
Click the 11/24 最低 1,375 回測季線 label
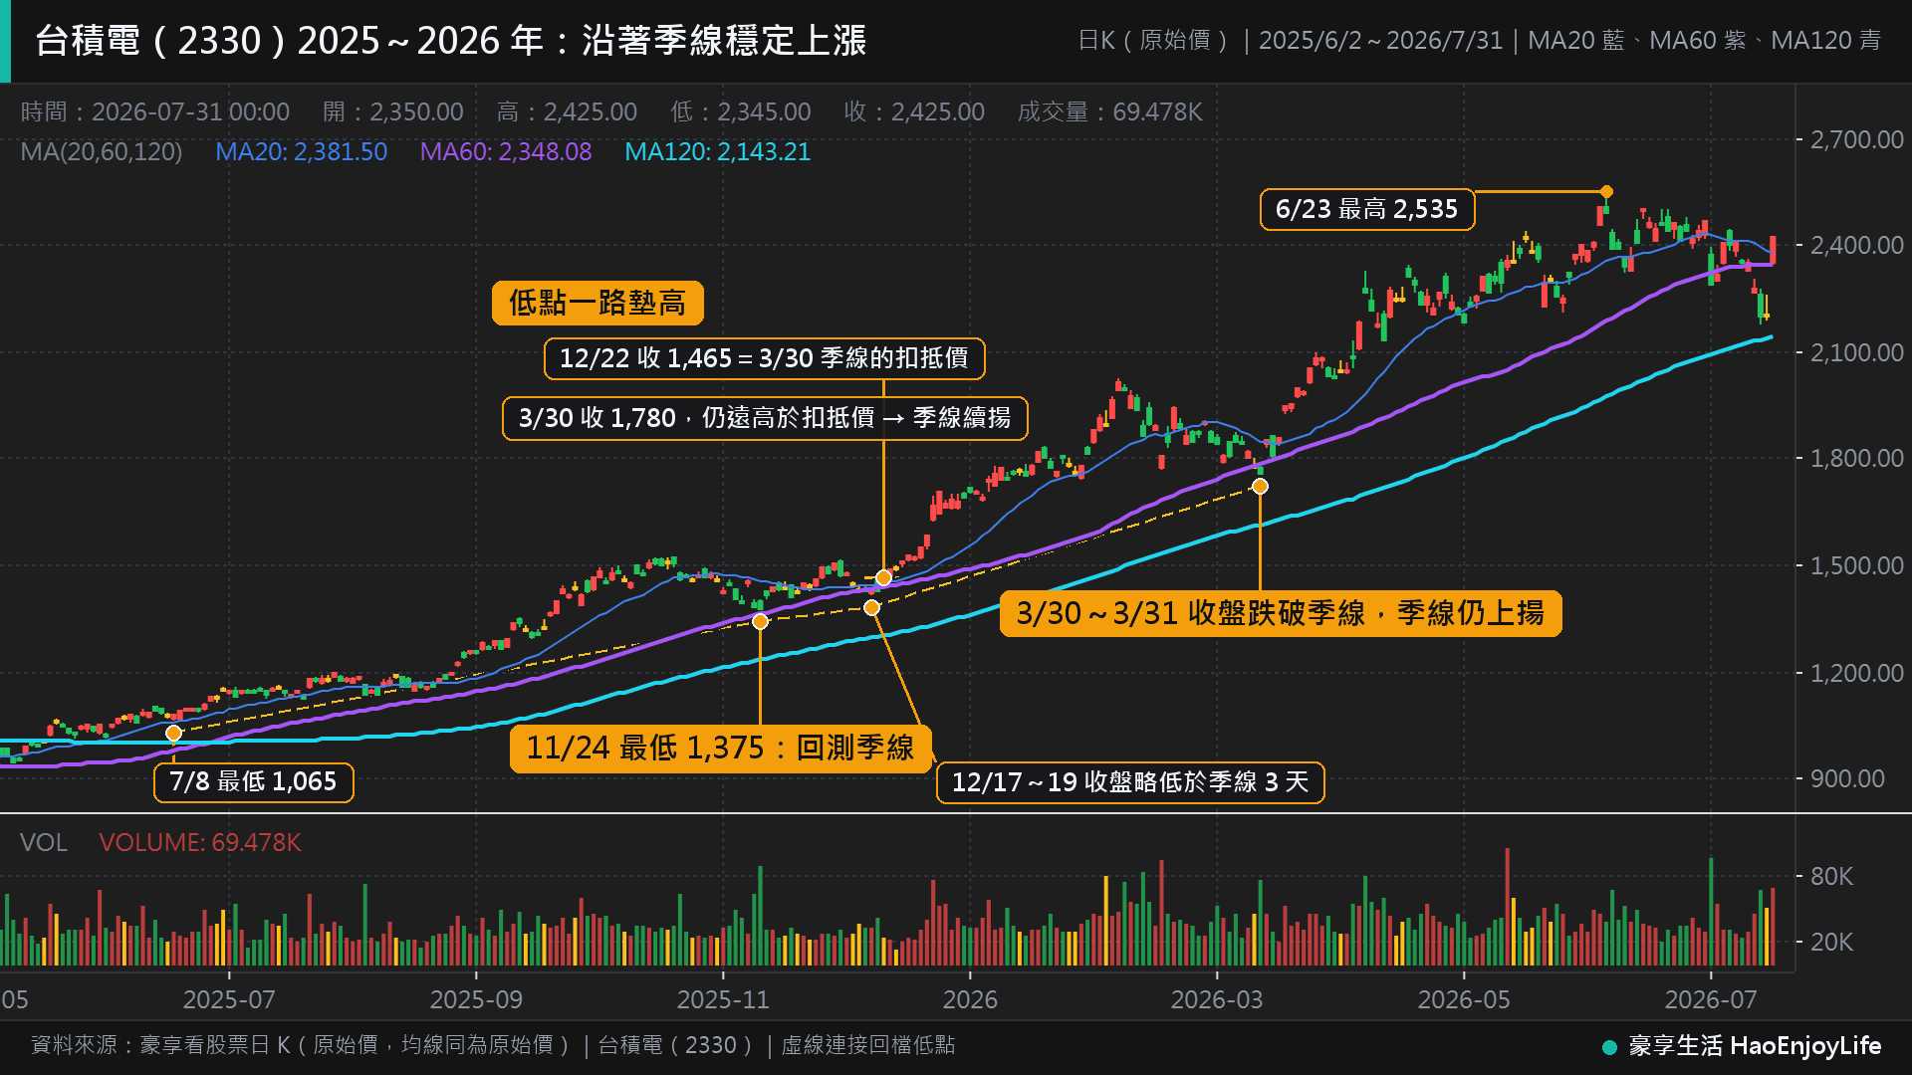[720, 749]
